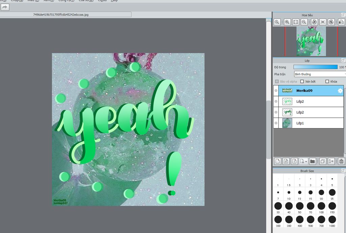Choose brush size 4
Screen dimensions: 346x233
(x=321, y=181)
